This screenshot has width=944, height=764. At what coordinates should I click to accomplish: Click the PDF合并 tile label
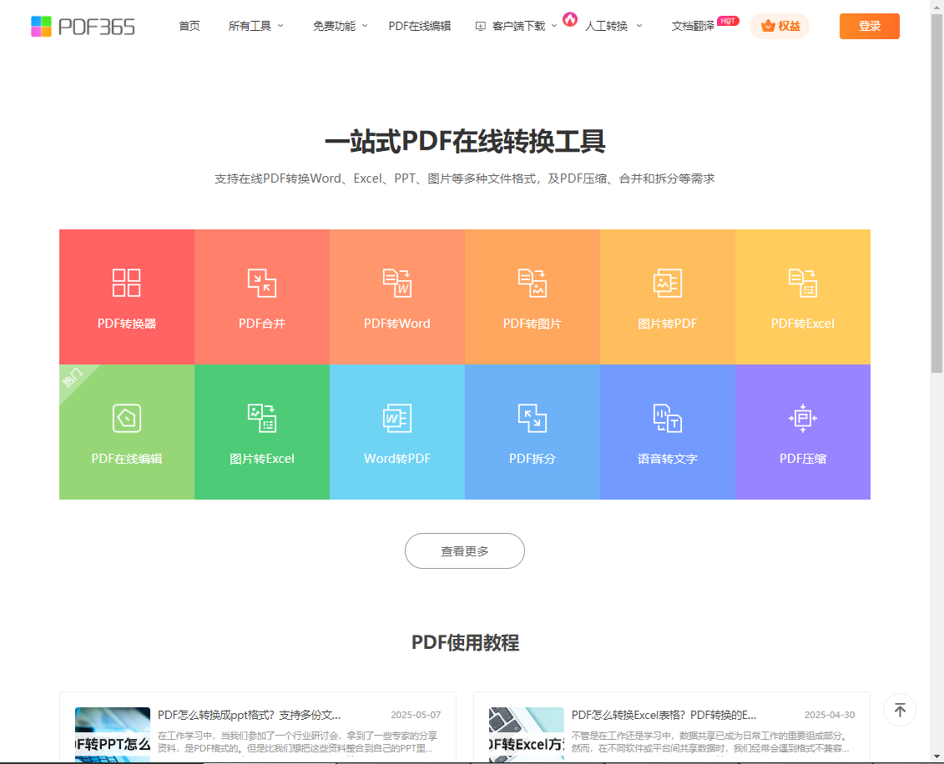point(262,324)
